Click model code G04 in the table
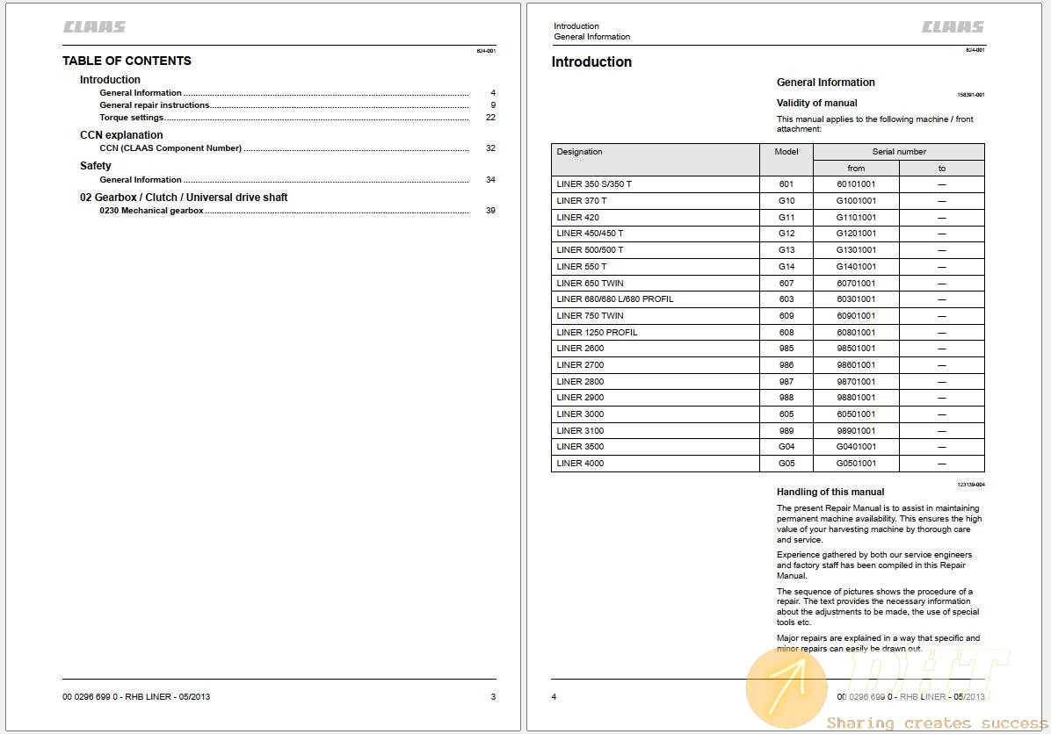The width and height of the screenshot is (1051, 734). (x=786, y=447)
